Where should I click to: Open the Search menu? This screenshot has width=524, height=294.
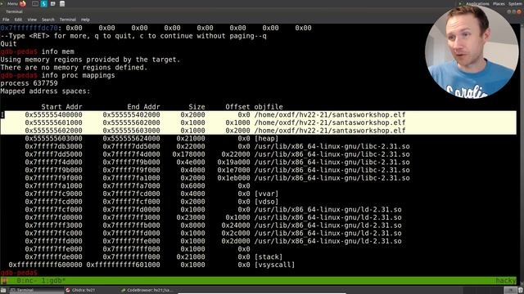[x=47, y=20]
